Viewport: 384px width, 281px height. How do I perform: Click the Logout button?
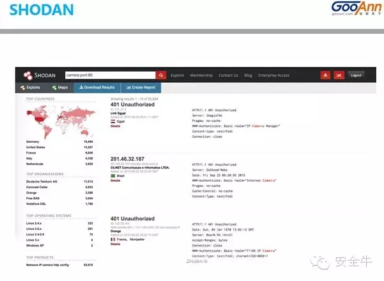pyautogui.click(x=356, y=76)
